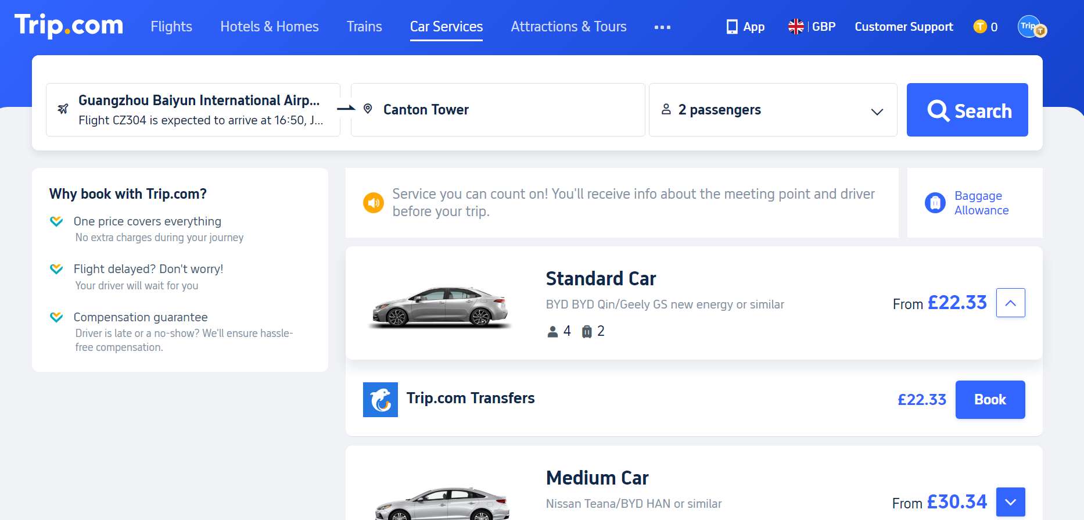Click the From £30.34 price

939,502
